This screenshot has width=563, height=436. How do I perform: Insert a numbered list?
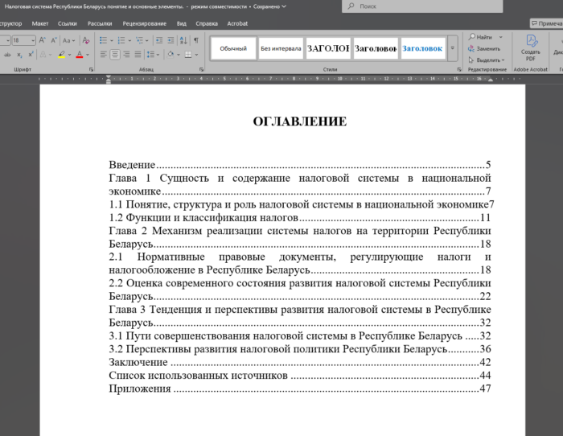(121, 40)
